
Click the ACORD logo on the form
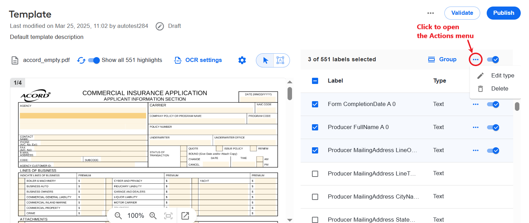[35, 95]
